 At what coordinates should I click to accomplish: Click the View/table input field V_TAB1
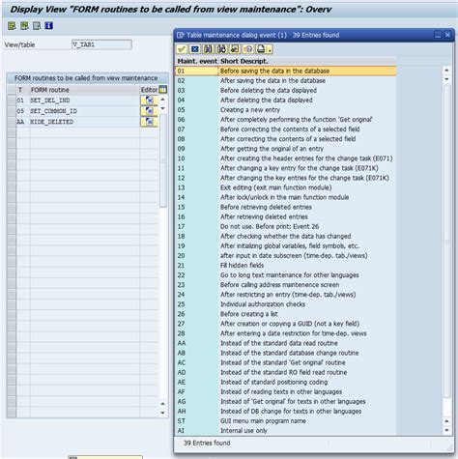coord(101,44)
